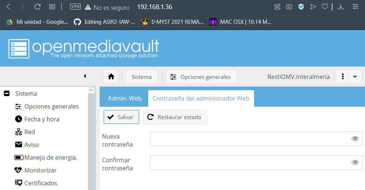Open Monitorizar in the sidebar
This screenshot has height=190, width=365.
pos(36,170)
